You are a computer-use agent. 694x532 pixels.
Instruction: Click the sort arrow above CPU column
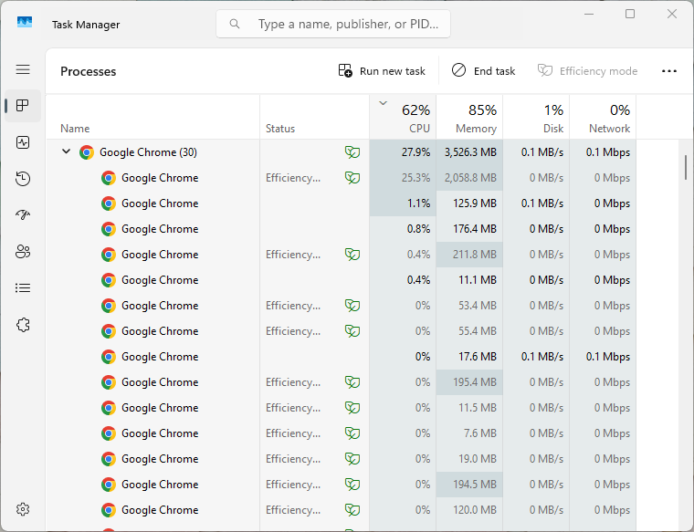(383, 103)
